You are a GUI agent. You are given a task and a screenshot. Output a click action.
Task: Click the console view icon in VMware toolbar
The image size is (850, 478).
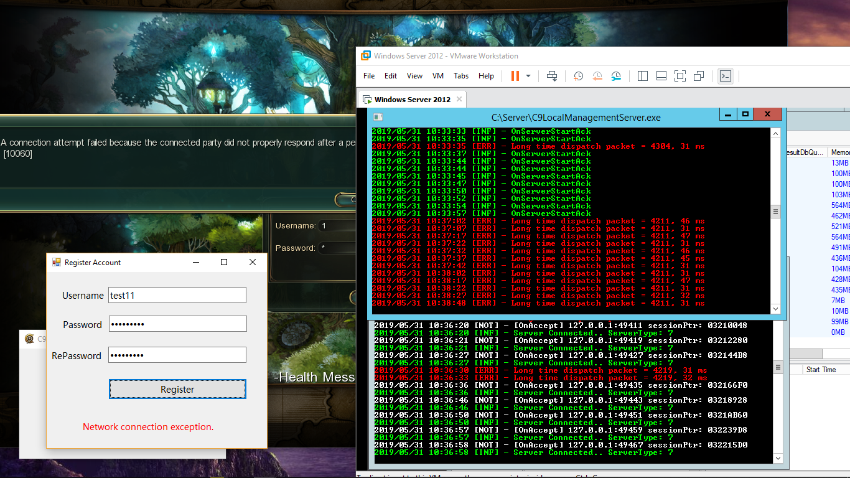coord(725,76)
